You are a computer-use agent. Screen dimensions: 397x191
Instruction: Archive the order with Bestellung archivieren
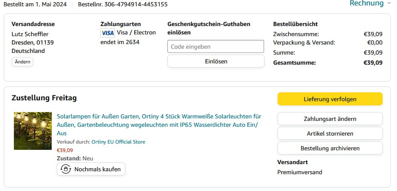(x=330, y=148)
